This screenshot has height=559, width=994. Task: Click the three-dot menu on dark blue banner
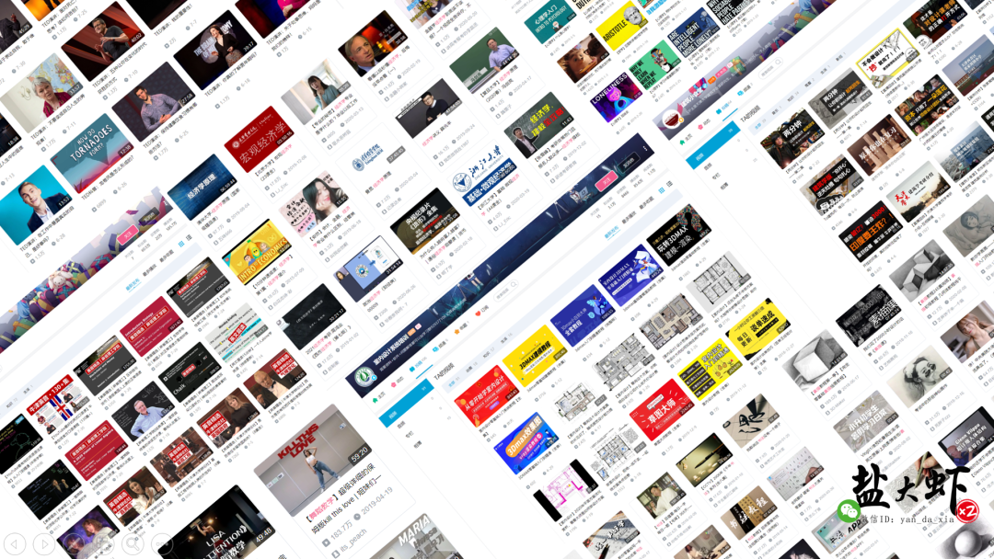click(644, 150)
